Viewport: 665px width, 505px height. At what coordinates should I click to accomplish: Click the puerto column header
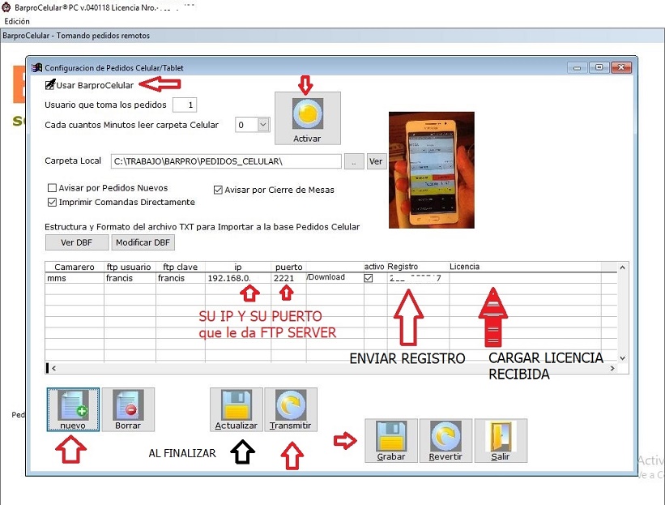pyautogui.click(x=289, y=267)
